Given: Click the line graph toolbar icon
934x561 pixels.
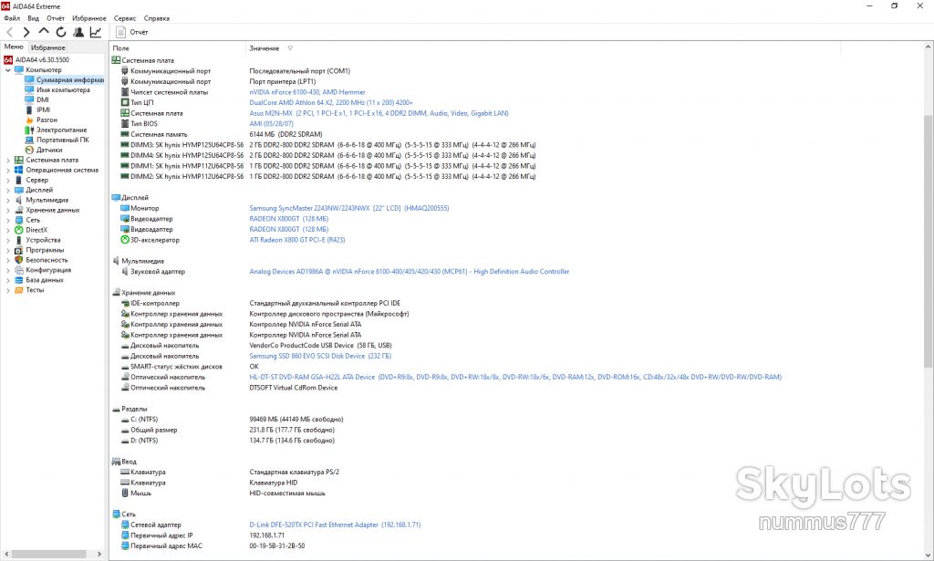Looking at the screenshot, I should point(95,32).
